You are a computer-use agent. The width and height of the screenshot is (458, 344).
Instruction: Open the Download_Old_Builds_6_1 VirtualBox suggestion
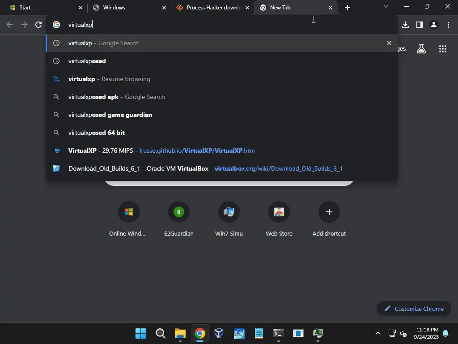[221, 168]
